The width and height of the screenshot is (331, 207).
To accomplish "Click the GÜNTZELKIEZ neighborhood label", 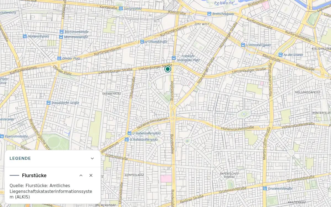I will [x=134, y=175].
